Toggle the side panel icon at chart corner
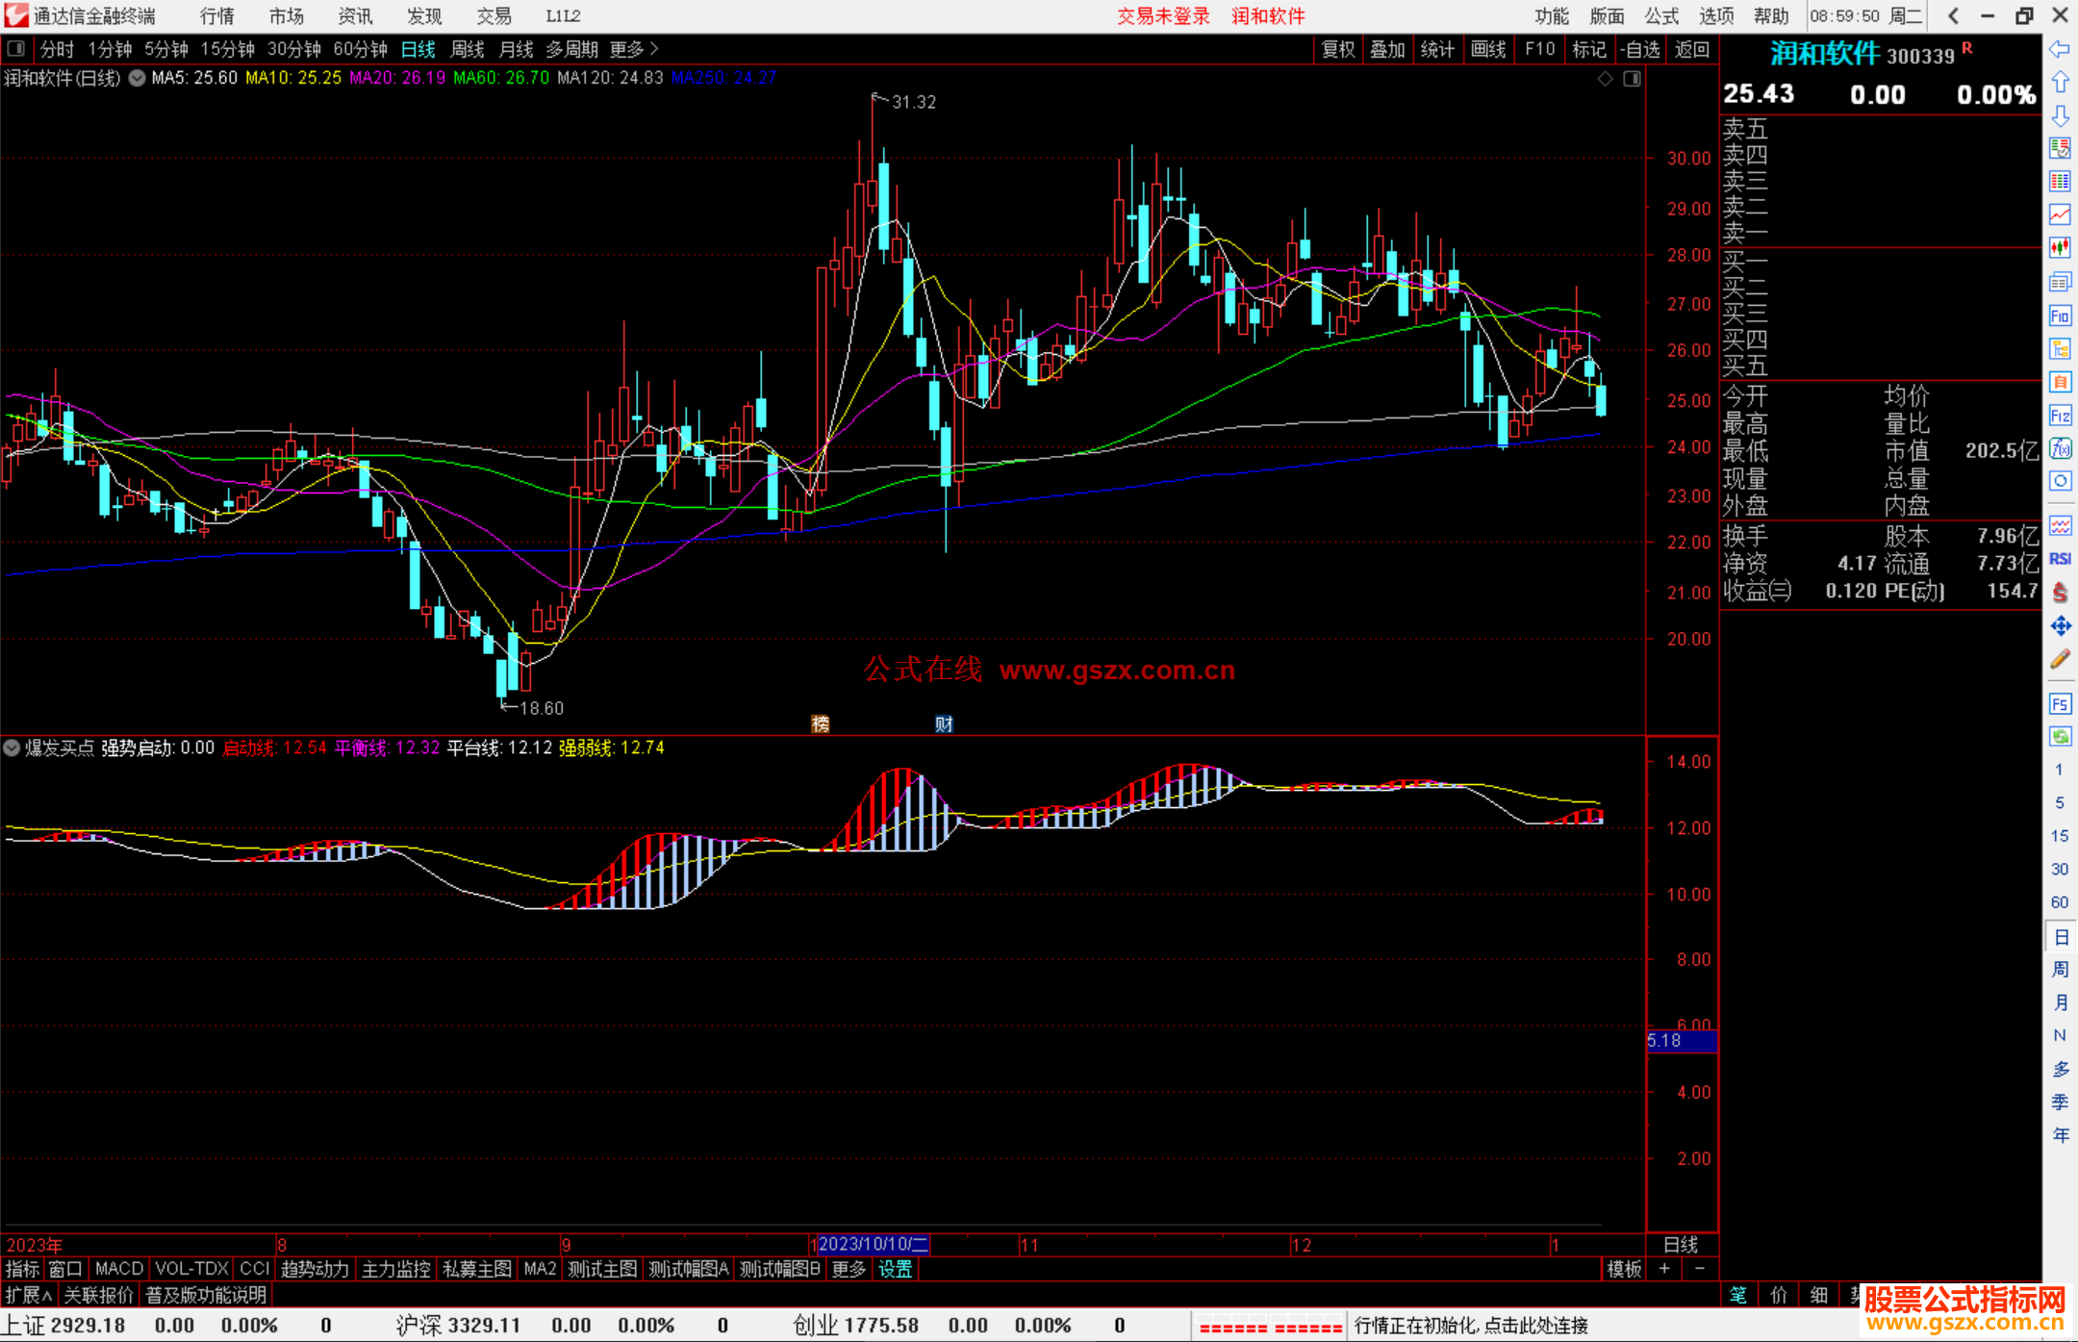Image resolution: width=2078 pixels, height=1342 pixels. 1632,79
